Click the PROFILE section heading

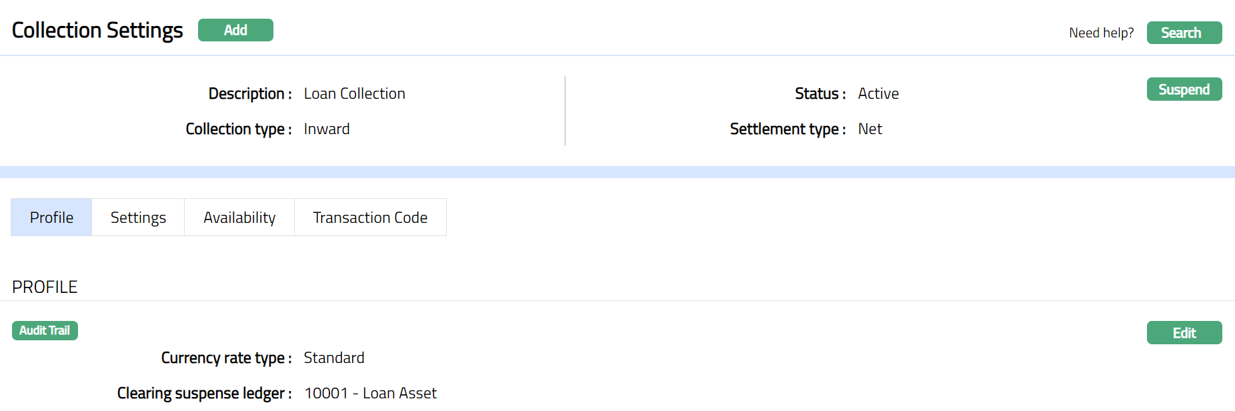[x=45, y=288]
